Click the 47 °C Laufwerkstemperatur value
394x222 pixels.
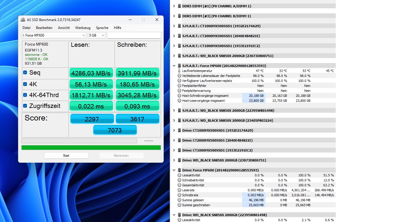[x=260, y=70]
